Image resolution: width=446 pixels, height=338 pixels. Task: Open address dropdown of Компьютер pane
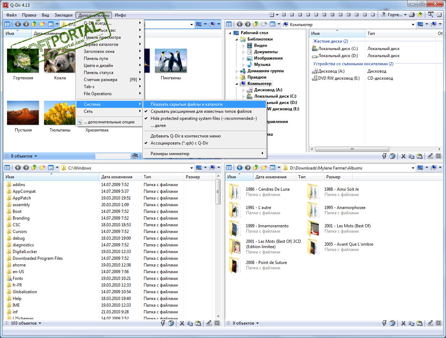pos(413,25)
